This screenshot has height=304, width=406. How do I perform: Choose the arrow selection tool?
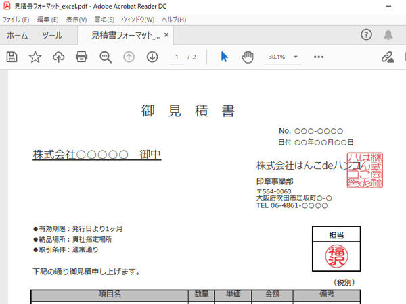225,57
